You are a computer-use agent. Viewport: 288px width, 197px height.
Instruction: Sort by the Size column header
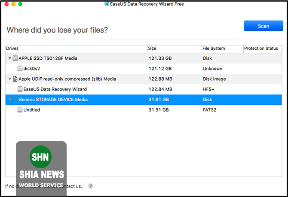click(175, 49)
